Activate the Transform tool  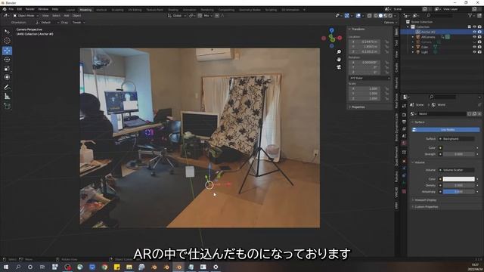pyautogui.click(x=7, y=77)
